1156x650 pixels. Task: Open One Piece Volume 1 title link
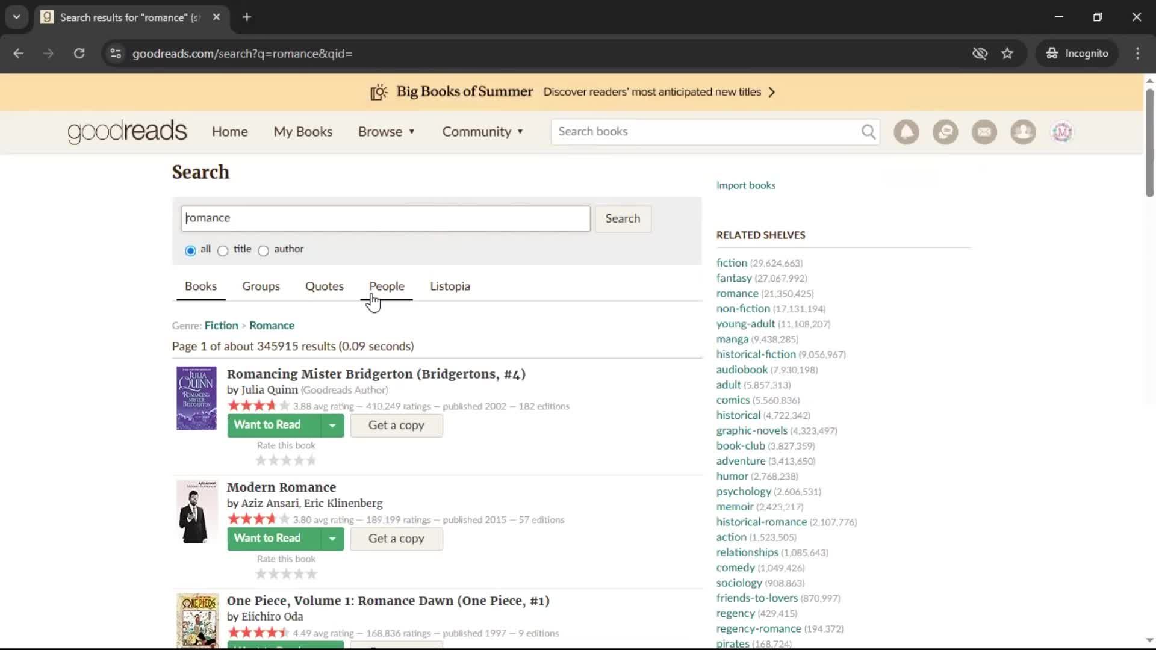(x=388, y=601)
